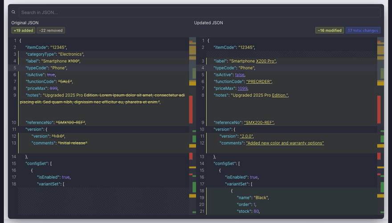The image size is (392, 223).
Task: Click the -22 removed badge
Action: tap(51, 30)
